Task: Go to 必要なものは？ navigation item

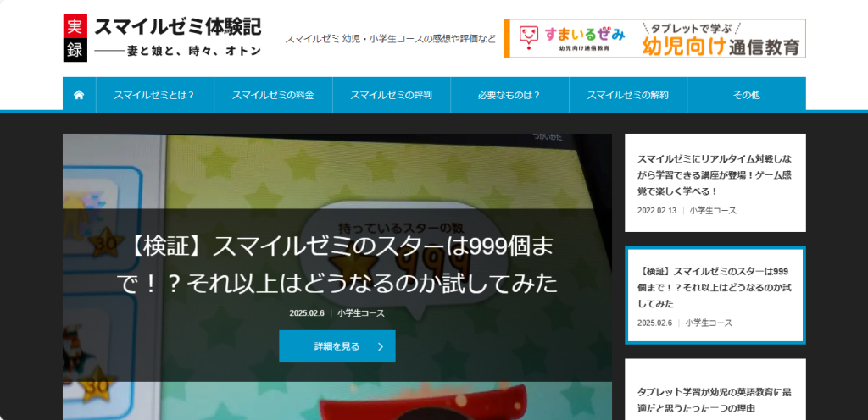Action: (x=509, y=95)
